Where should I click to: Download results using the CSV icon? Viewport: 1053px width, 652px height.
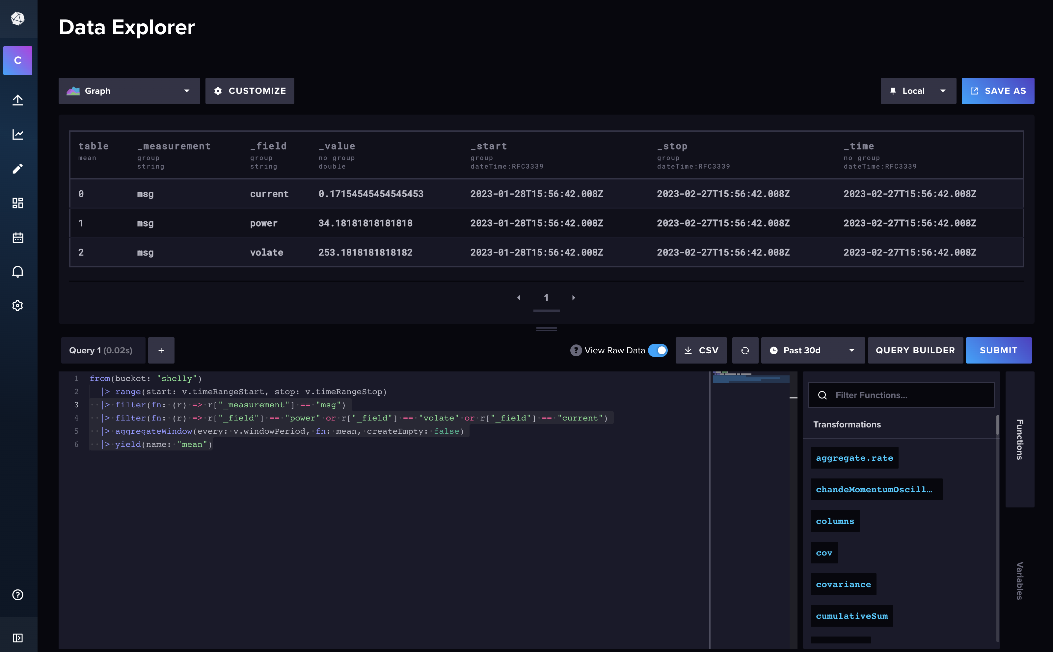point(701,350)
